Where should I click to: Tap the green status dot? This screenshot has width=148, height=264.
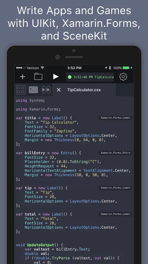tap(69, 77)
